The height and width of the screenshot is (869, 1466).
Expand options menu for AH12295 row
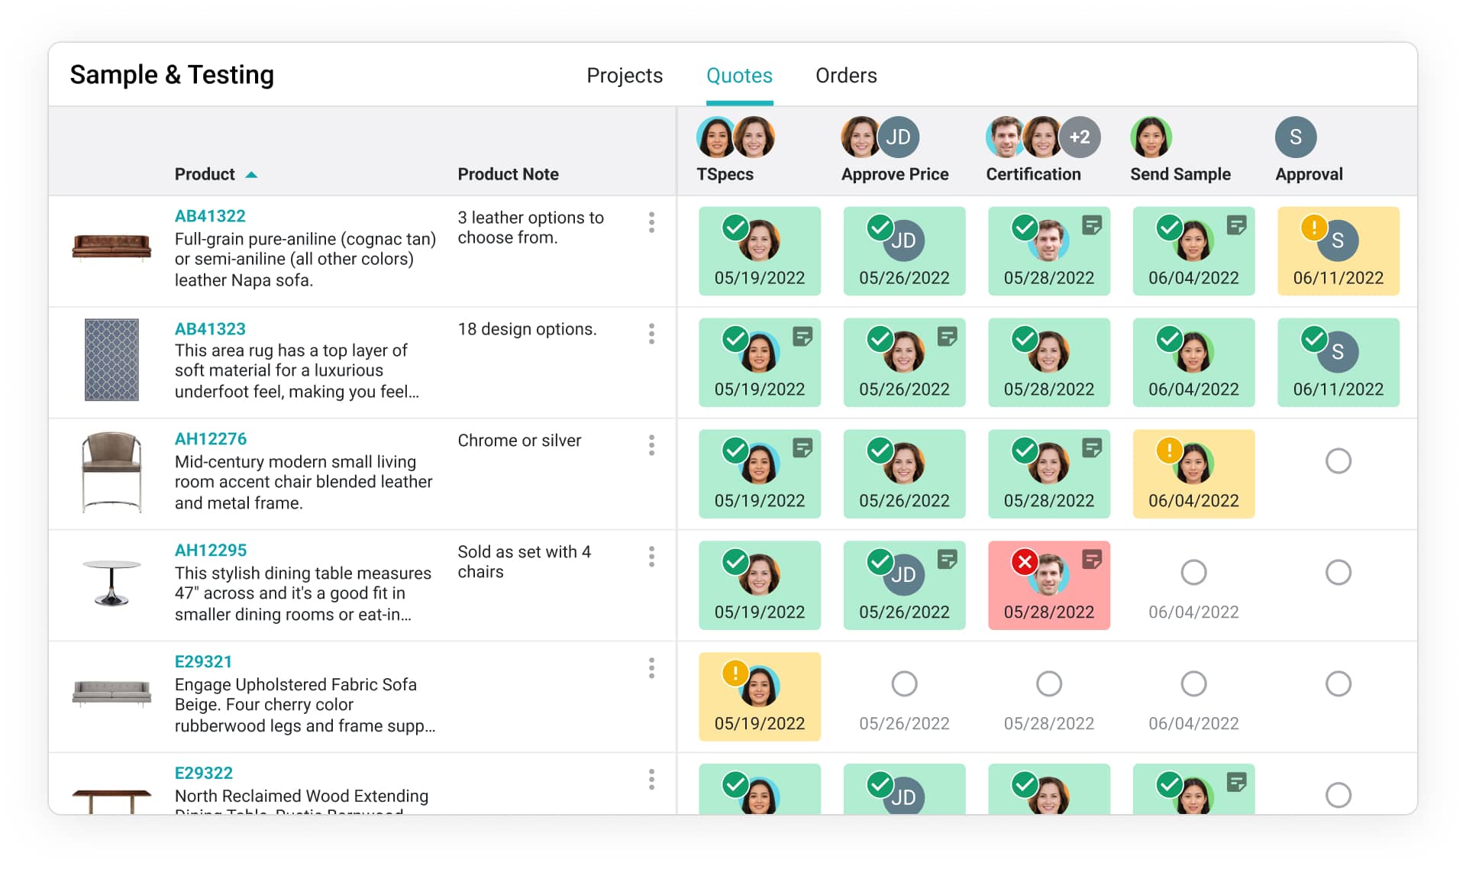(x=651, y=557)
